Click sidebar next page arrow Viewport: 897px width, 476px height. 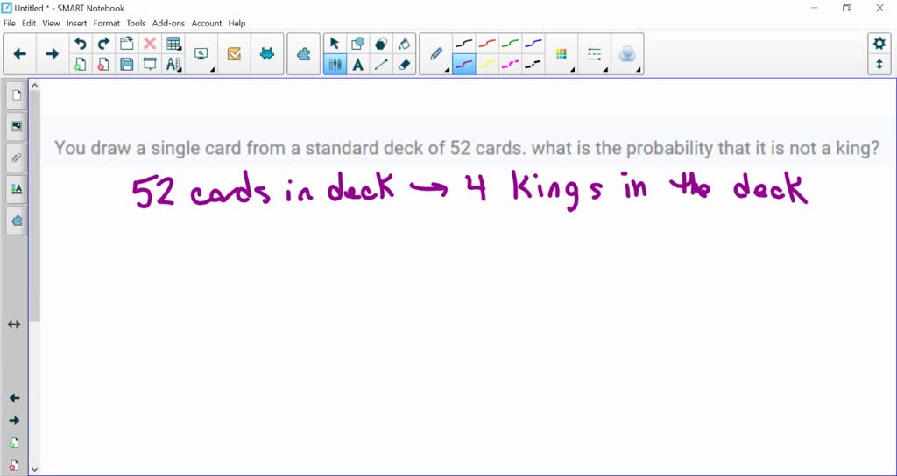(14, 421)
